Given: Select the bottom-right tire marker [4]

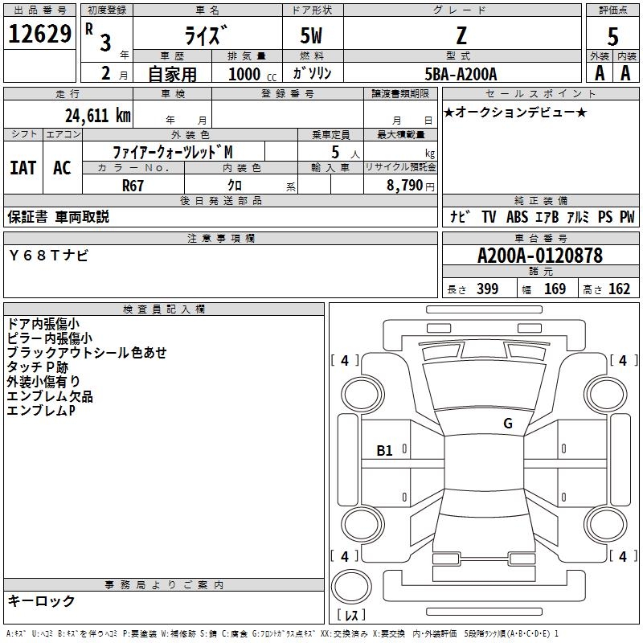Looking at the screenshot, I should [x=622, y=556].
